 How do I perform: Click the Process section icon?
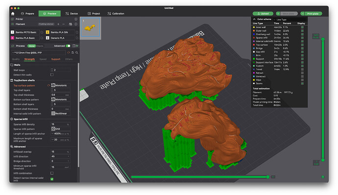13,46
